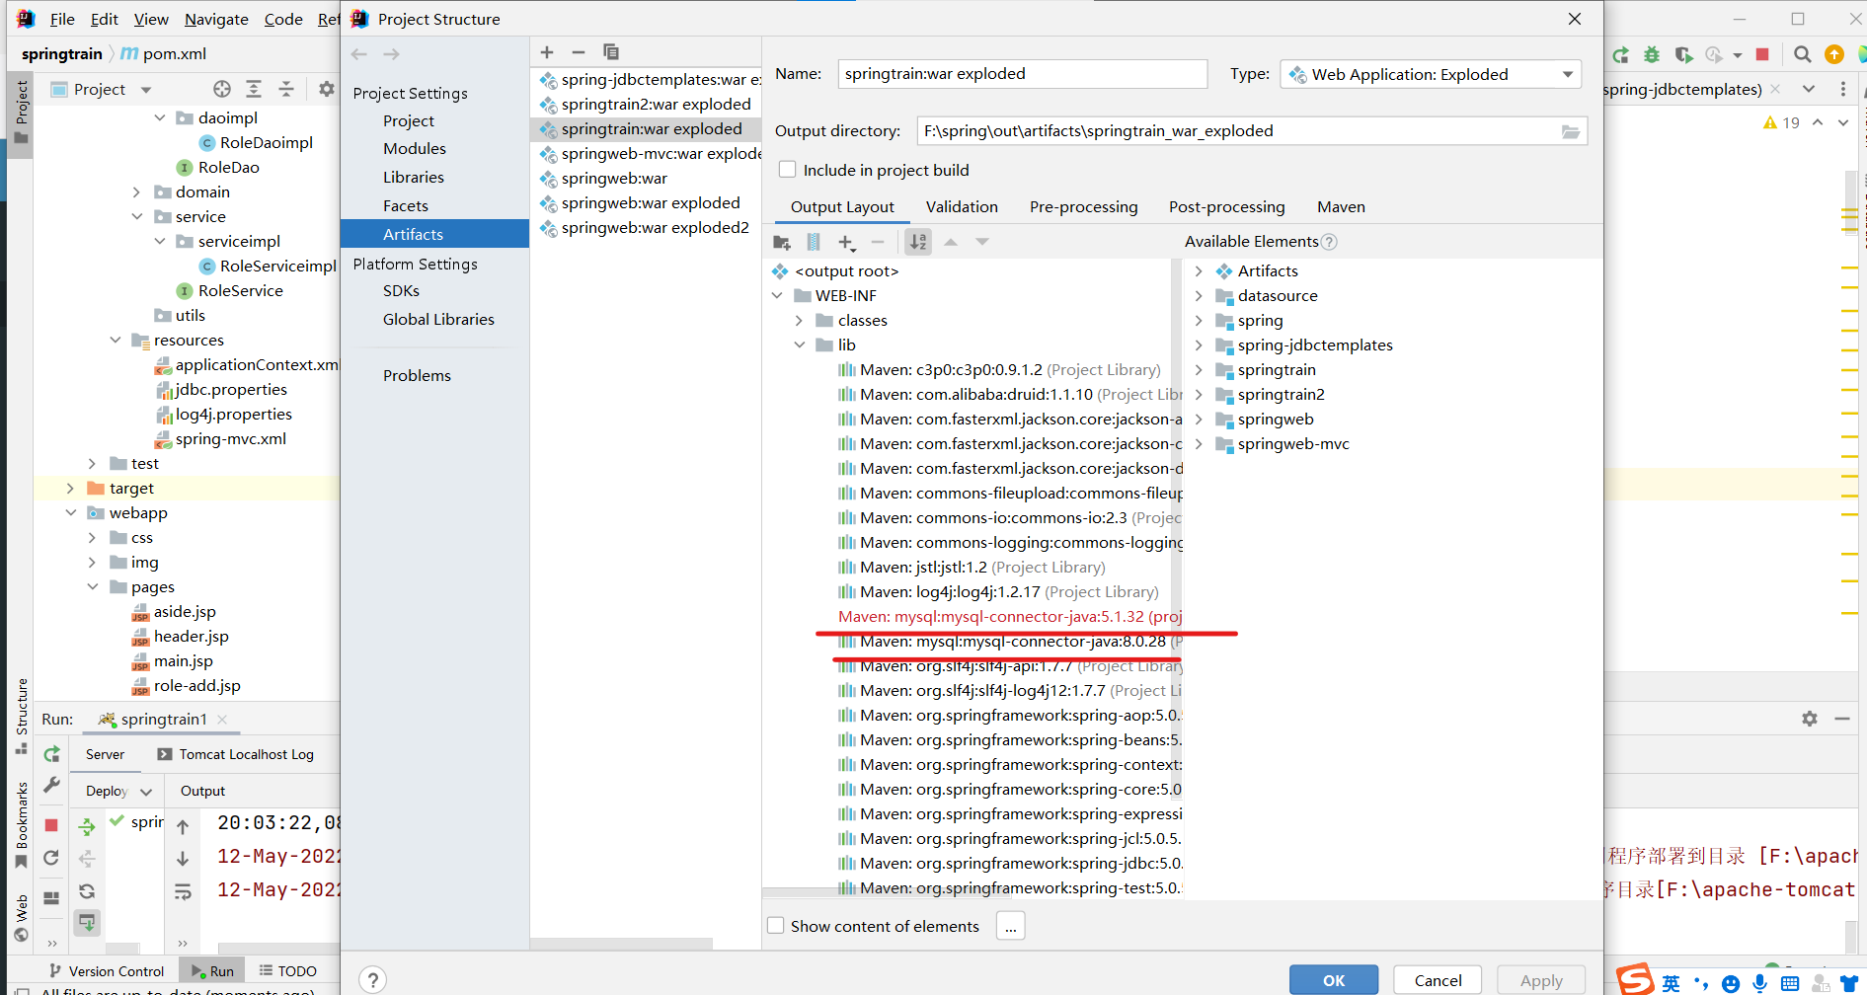
Task: Expand springtrain2 in Available Elements
Action: point(1199,395)
